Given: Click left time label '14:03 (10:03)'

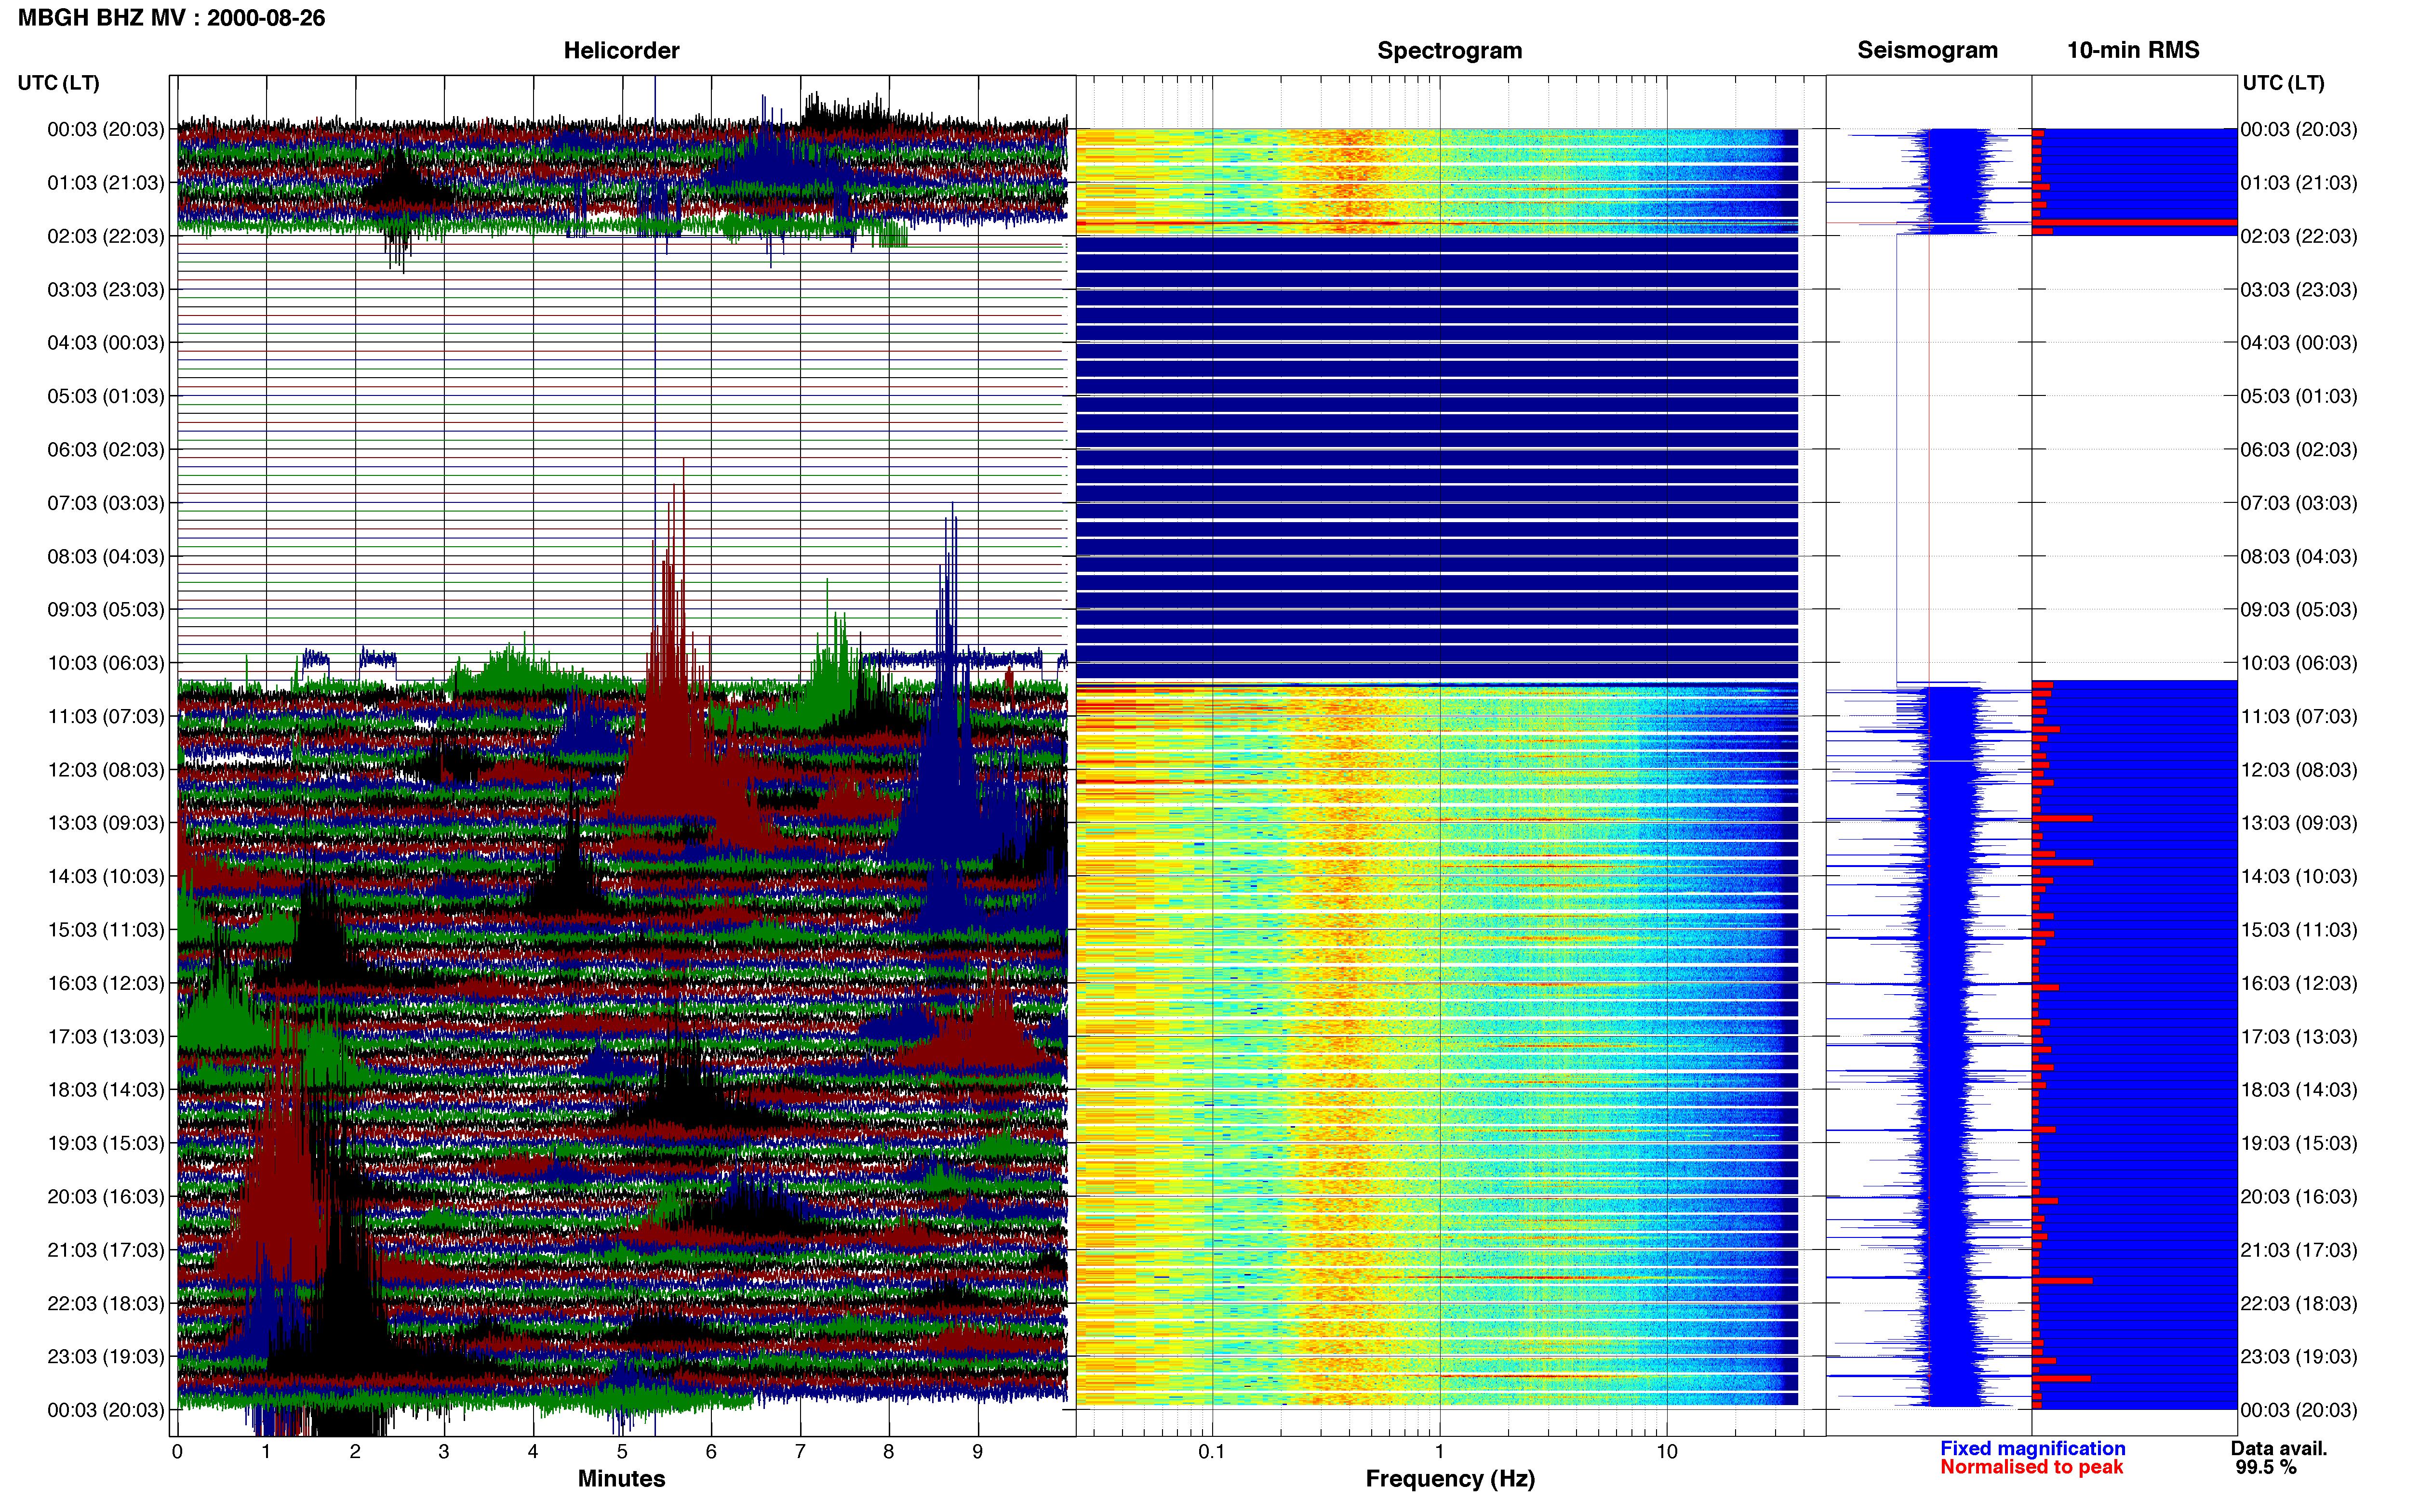Looking at the screenshot, I should [105, 876].
